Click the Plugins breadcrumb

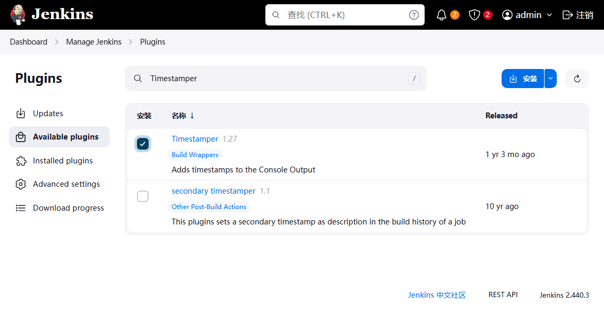coord(152,42)
